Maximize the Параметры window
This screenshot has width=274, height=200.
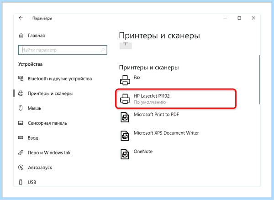[239, 18]
